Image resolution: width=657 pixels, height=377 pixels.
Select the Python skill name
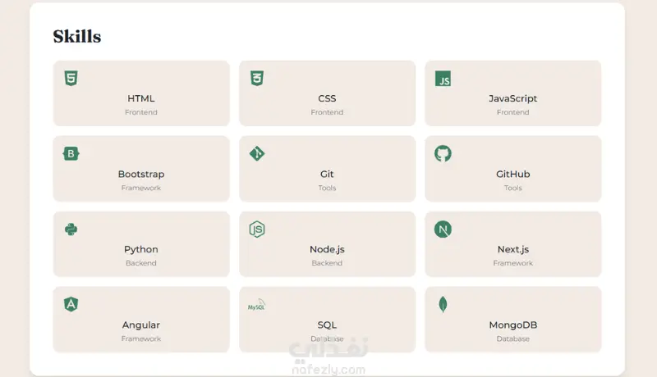coord(140,249)
